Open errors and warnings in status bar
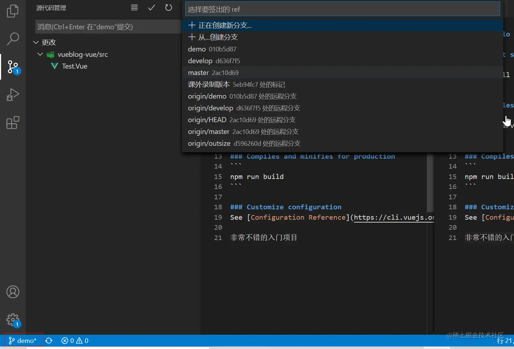The height and width of the screenshot is (349, 514). coord(75,341)
